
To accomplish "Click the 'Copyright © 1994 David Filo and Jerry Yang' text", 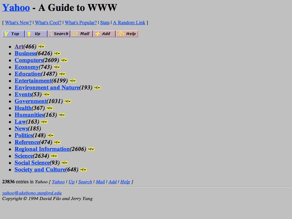I will point(47,199).
